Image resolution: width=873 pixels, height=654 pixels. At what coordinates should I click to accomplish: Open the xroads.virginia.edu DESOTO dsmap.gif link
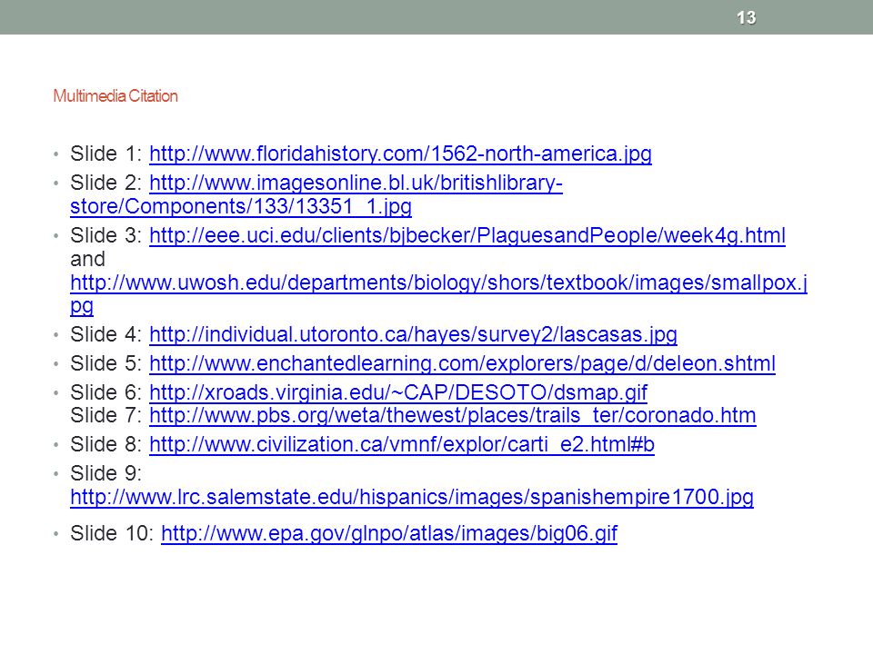click(398, 392)
